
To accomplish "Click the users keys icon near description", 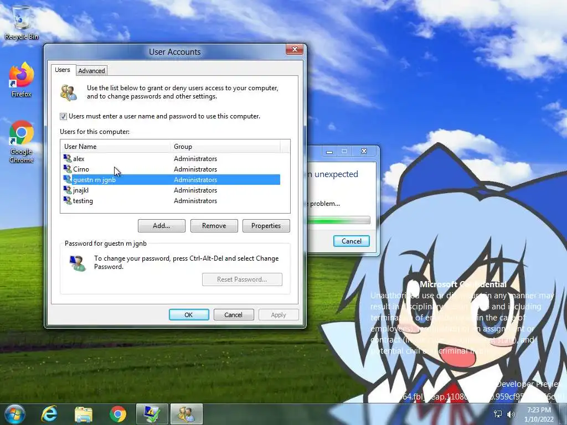I will point(69,92).
